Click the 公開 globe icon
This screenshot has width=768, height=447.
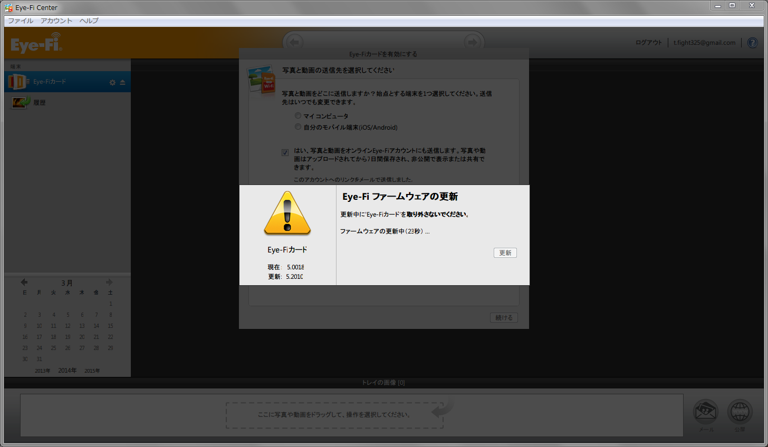(740, 412)
